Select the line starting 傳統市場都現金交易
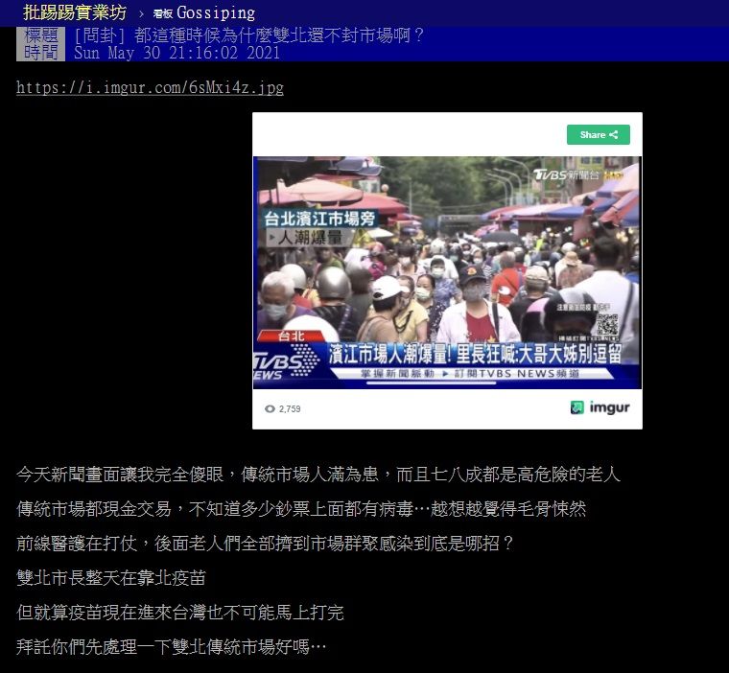The image size is (729, 673). point(301,509)
